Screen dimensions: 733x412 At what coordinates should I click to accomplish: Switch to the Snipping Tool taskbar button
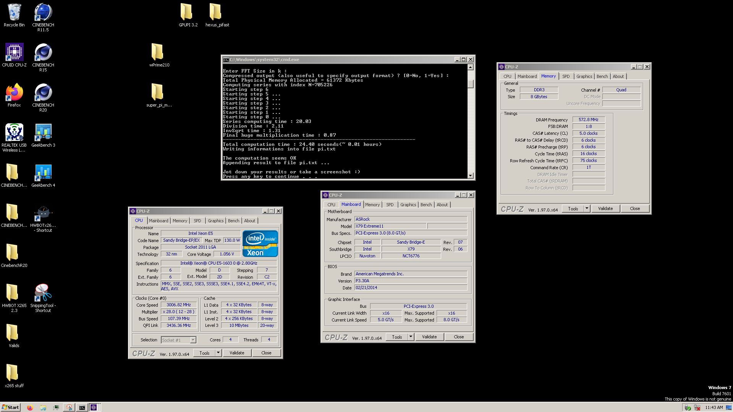point(69,407)
